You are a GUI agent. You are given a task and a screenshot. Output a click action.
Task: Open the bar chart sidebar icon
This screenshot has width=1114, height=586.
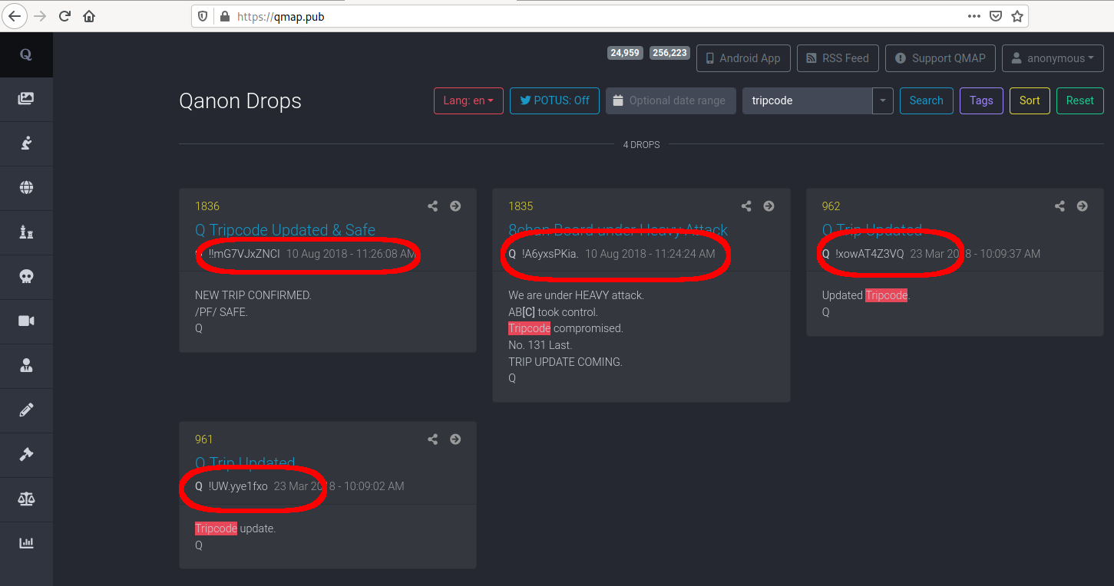coord(26,543)
